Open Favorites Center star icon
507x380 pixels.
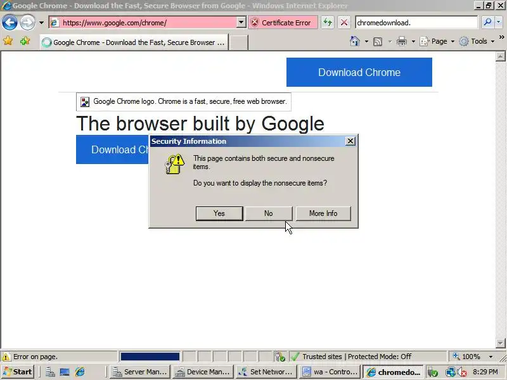8,41
